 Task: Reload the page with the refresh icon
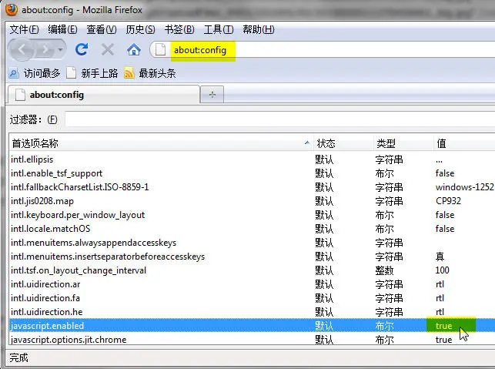(x=82, y=49)
